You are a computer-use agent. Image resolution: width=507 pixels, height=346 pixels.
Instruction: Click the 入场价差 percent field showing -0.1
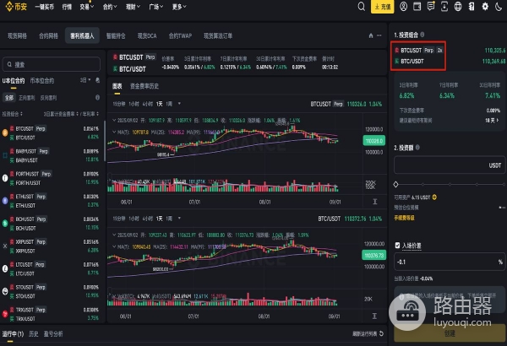point(450,262)
